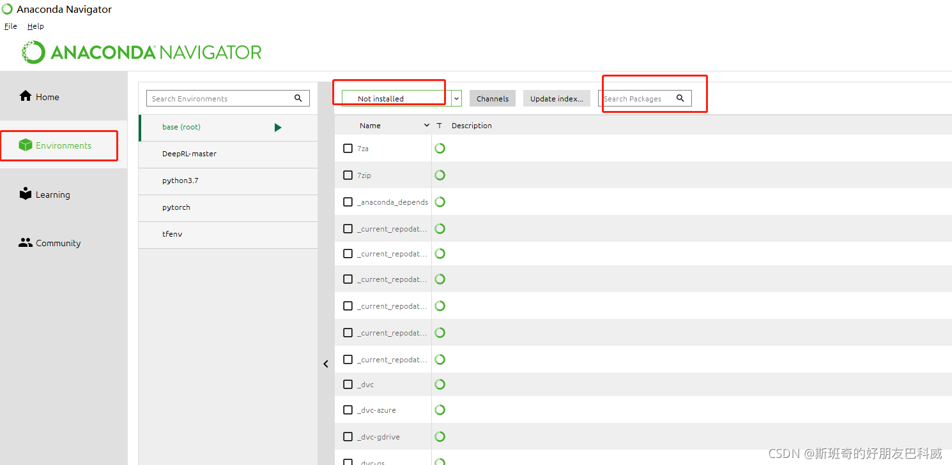Viewport: 952px width, 465px height.
Task: Focus the Search Packages field
Action: point(645,98)
